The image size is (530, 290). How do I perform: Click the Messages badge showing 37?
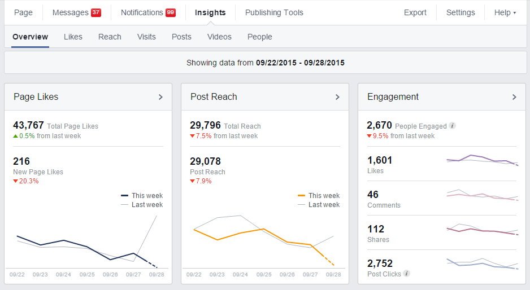pyautogui.click(x=96, y=13)
